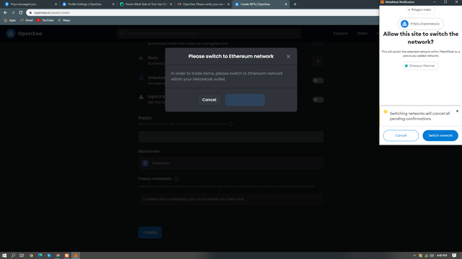Image resolution: width=462 pixels, height=259 pixels.
Task: Switch to Profile Settings OpenSea tab
Action: [x=87, y=4]
